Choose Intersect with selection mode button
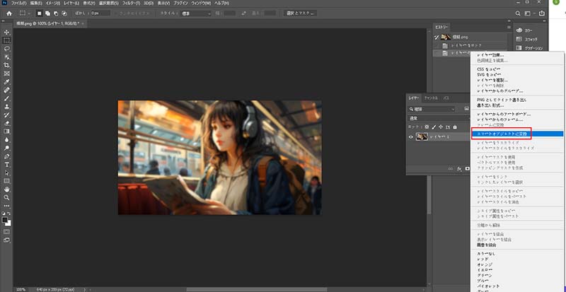The image size is (566, 292). pos(64,13)
